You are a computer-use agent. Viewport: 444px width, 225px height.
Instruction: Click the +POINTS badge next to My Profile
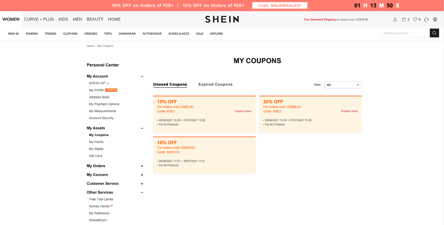coord(111,90)
